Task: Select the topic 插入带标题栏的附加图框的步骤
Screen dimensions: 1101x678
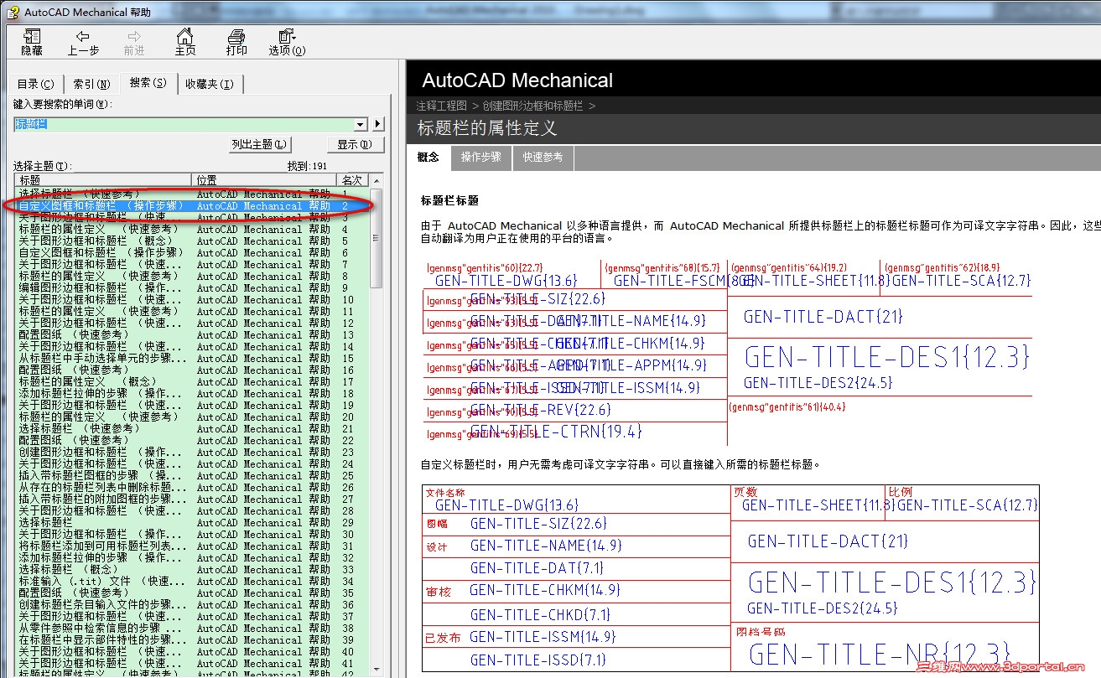Action: coord(192,499)
